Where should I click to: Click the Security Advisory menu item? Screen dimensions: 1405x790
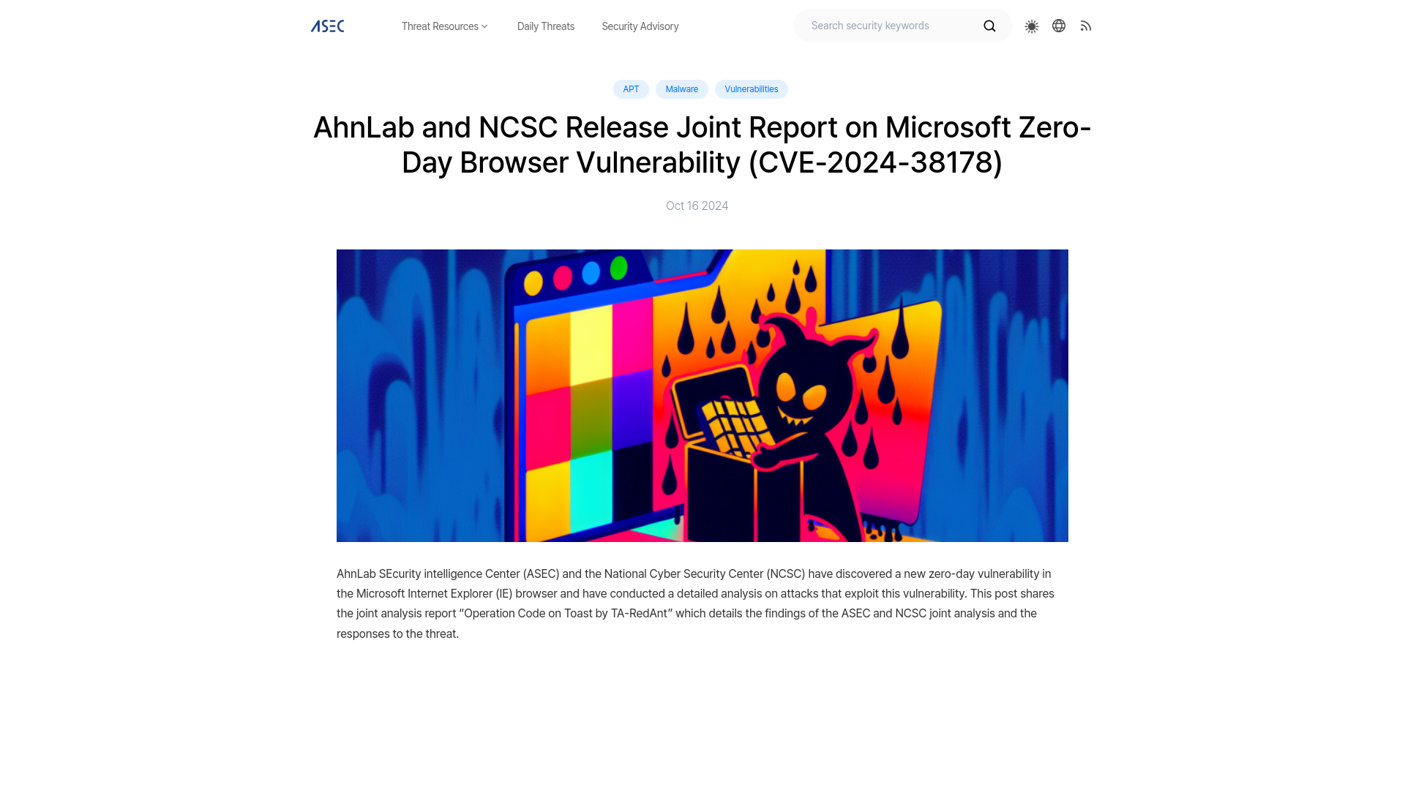pyautogui.click(x=640, y=26)
